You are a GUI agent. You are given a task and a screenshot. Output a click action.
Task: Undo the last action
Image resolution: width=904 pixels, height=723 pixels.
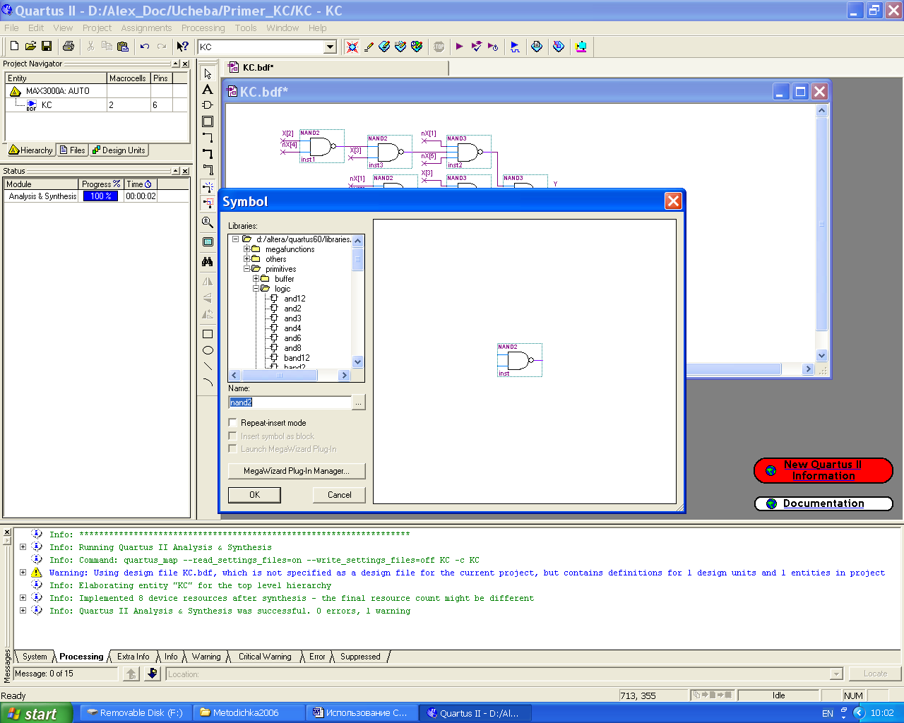145,47
